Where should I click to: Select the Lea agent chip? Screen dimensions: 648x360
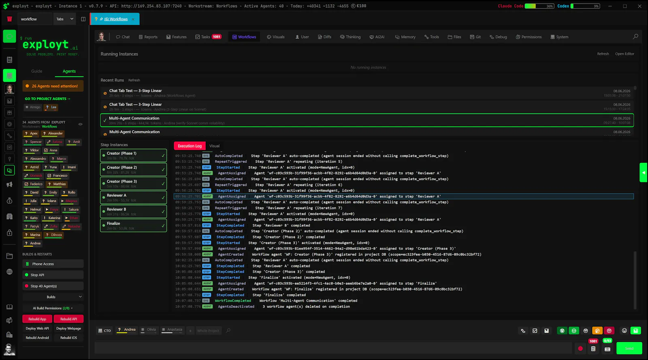click(x=51, y=107)
